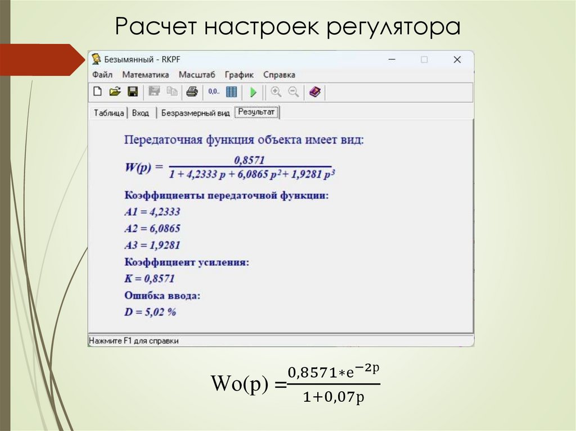The image size is (576, 431).
Task: Click the window title Безымянный - RKPF
Action: tap(142, 60)
